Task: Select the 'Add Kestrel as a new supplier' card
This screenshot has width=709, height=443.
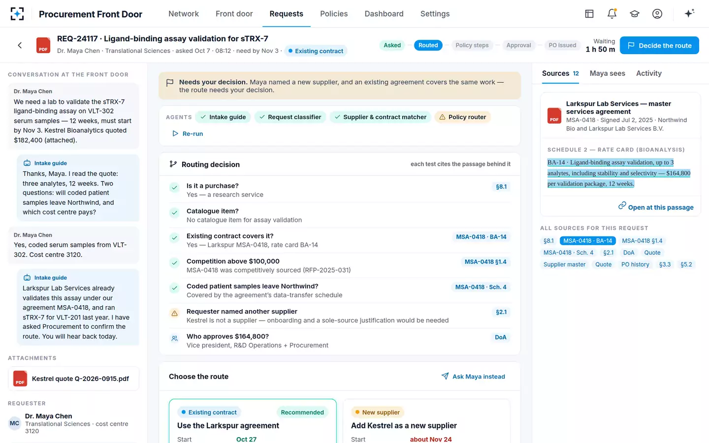Action: [426, 421]
